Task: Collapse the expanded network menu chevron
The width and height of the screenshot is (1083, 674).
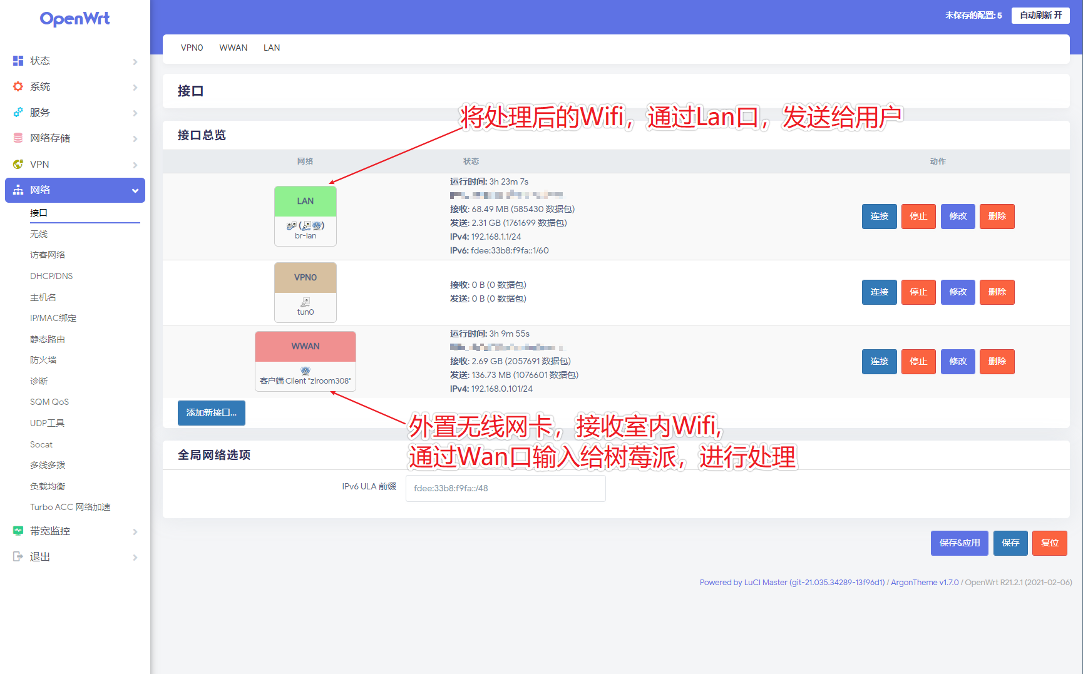Action: (135, 190)
